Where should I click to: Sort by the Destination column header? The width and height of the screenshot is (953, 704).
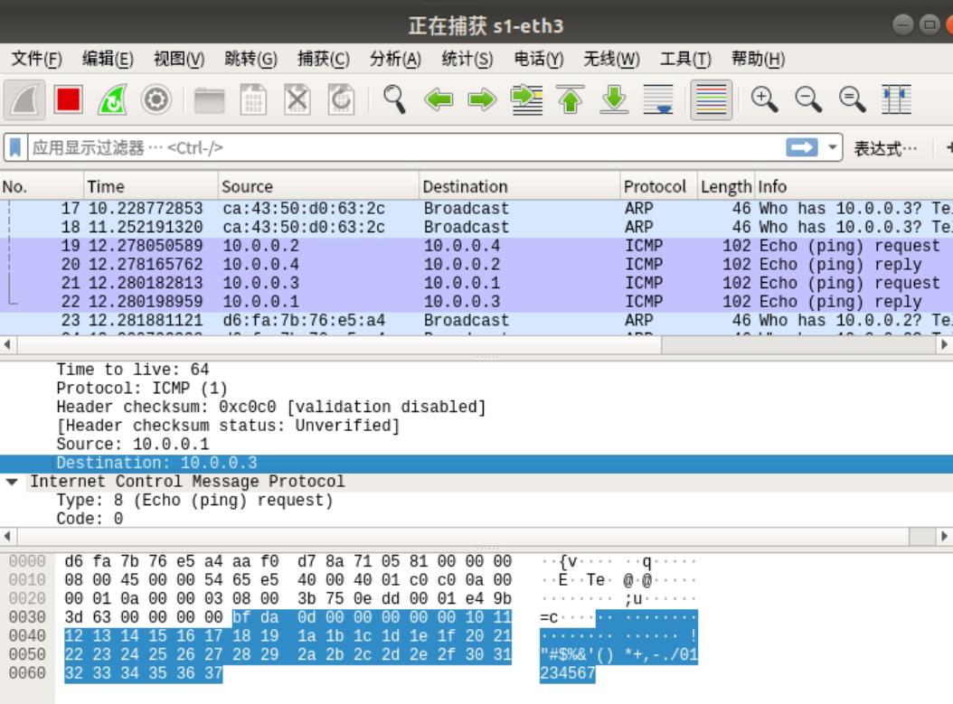520,186
